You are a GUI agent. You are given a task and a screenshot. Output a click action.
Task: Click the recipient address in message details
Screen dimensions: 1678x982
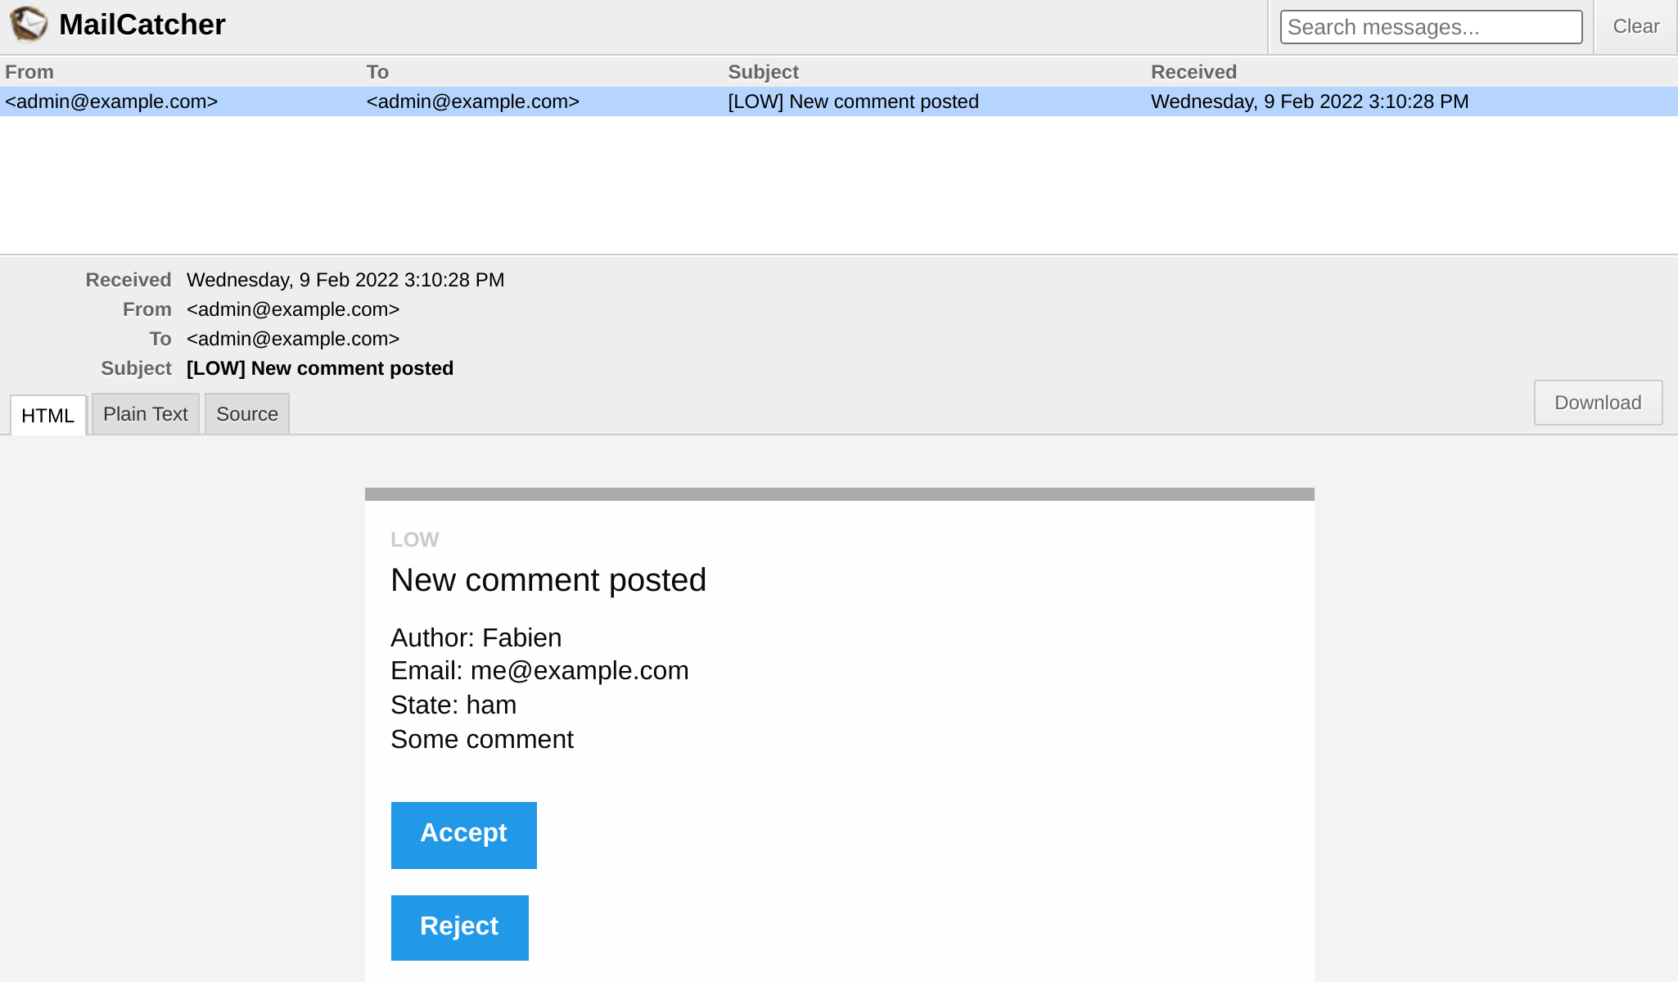(292, 339)
